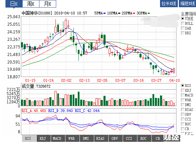
Task: Click the green 30PMA legend swatch
Action: (x=149, y=13)
